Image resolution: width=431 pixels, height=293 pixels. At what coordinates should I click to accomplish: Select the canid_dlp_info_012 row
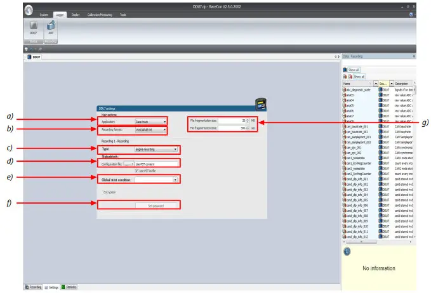click(378, 237)
